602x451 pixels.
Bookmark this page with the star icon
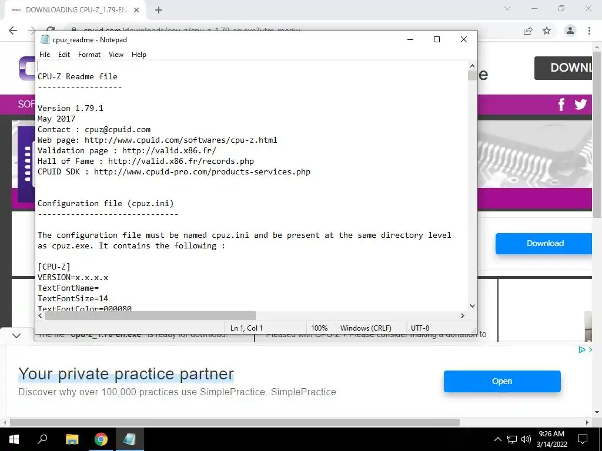click(547, 31)
